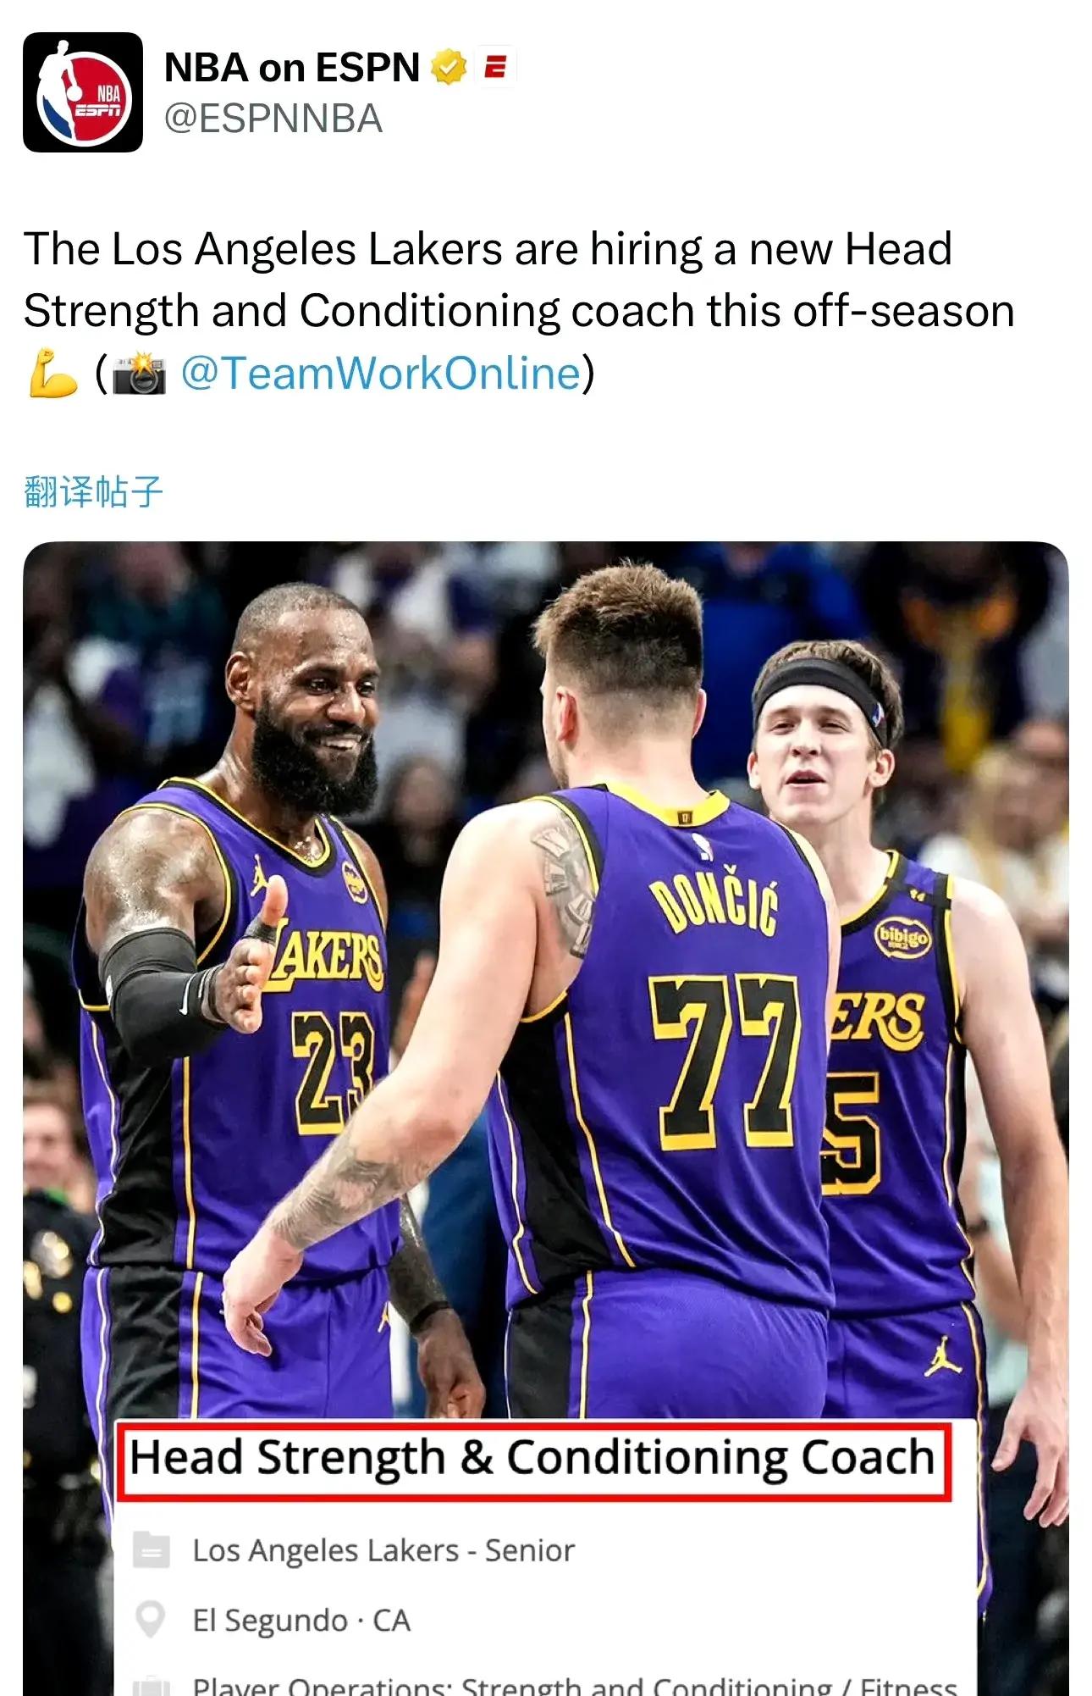Tap the red ESPN affiliate badge

click(495, 67)
